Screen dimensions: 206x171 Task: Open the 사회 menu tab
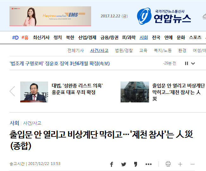(x=144, y=38)
